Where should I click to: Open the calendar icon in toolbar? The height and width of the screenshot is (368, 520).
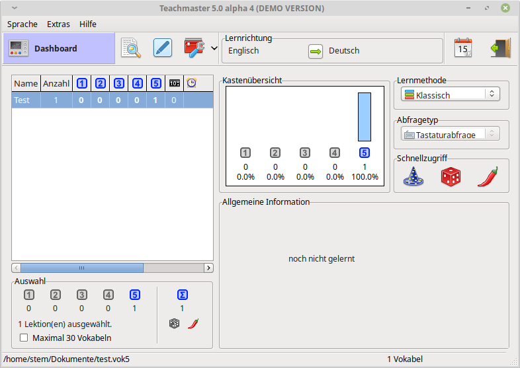pyautogui.click(x=463, y=48)
